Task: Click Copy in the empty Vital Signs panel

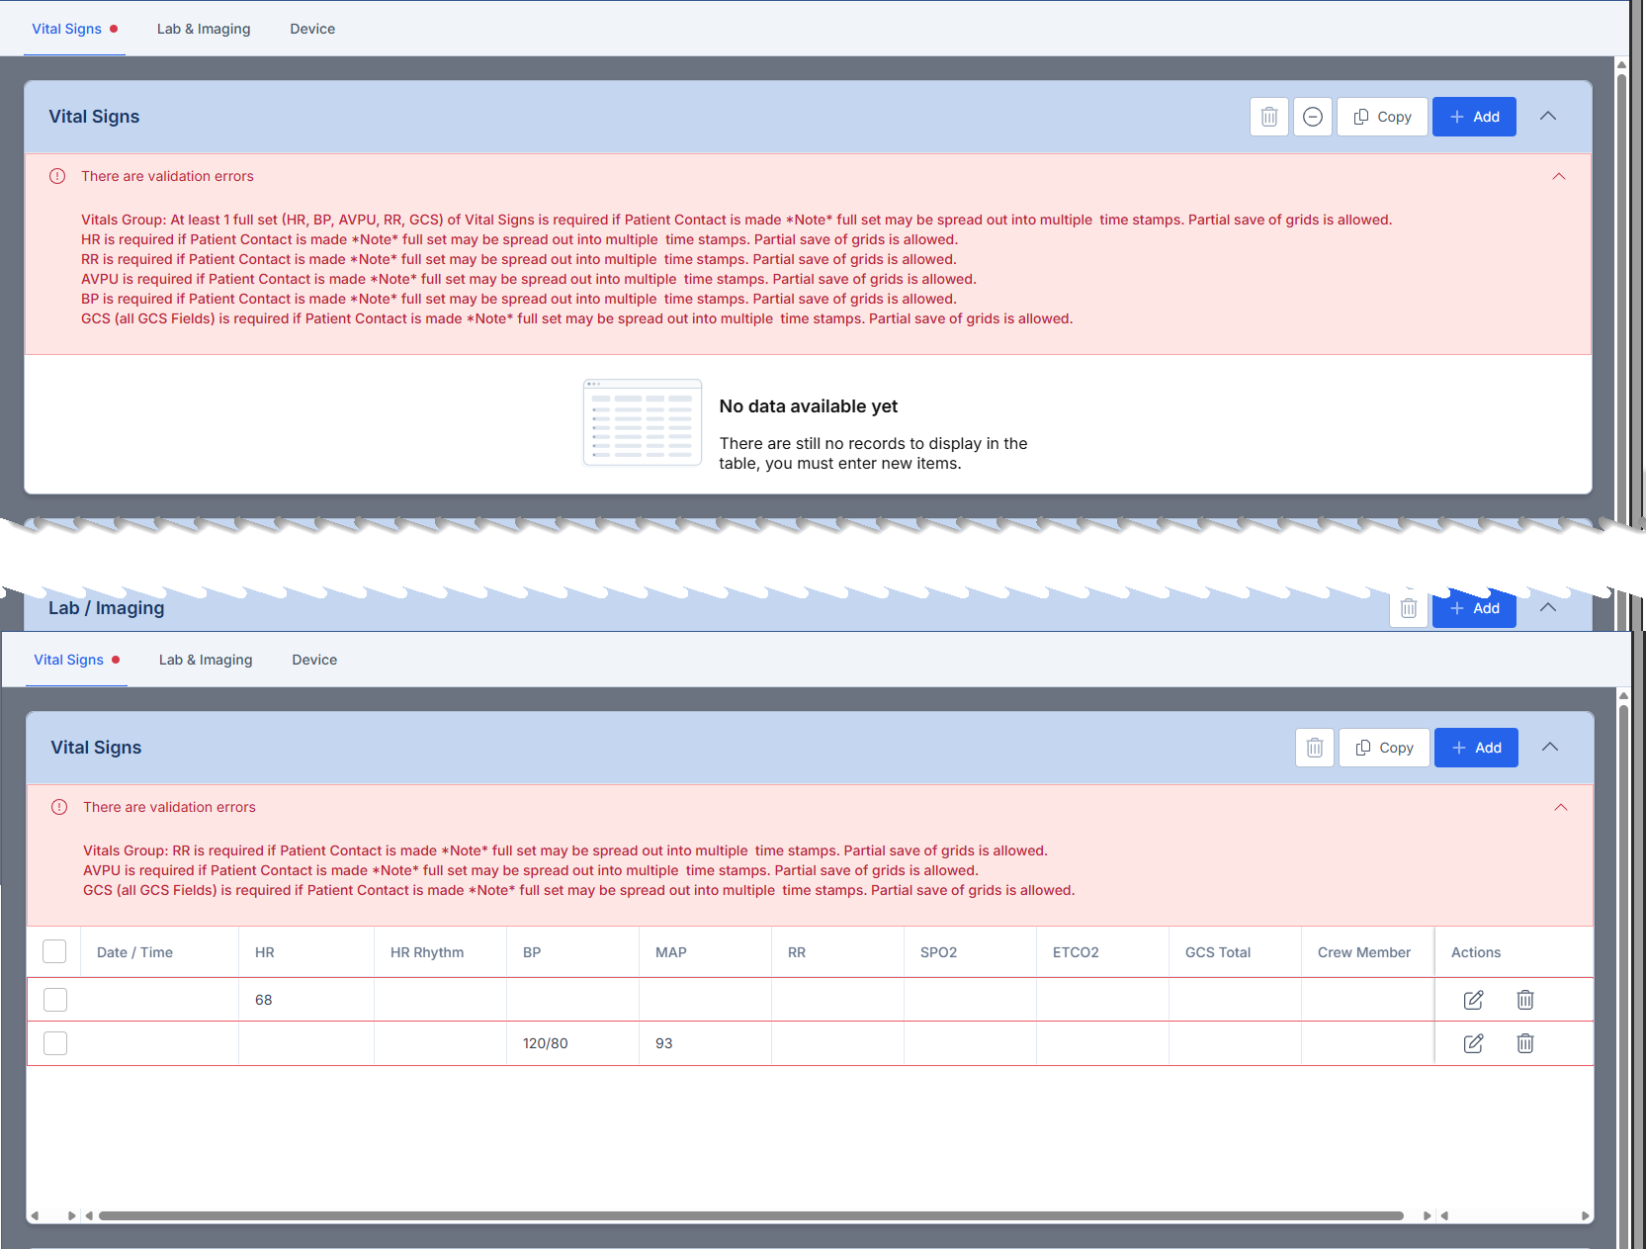Action: (1382, 117)
